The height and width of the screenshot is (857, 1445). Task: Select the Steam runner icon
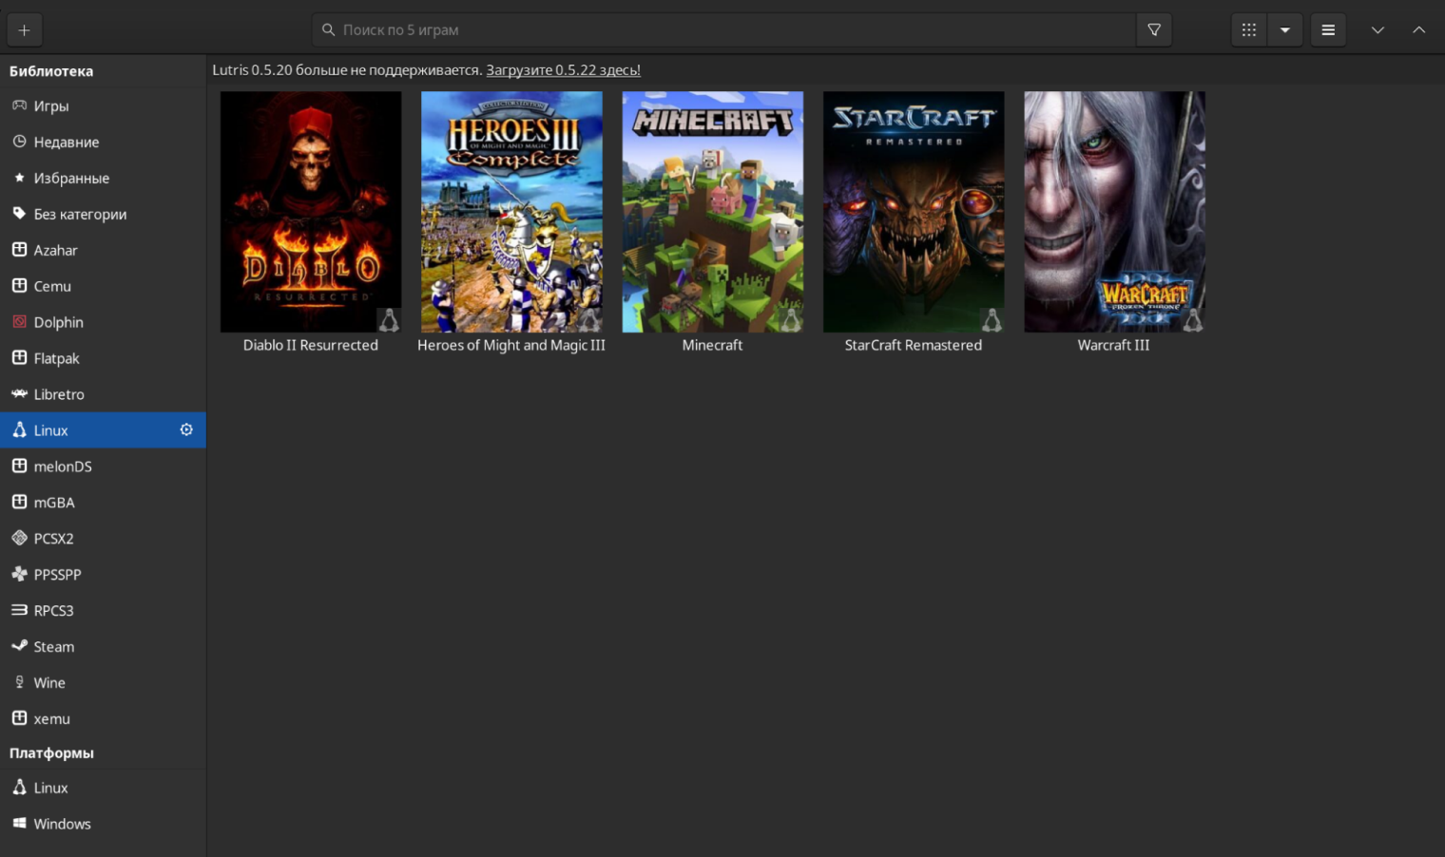pos(20,646)
